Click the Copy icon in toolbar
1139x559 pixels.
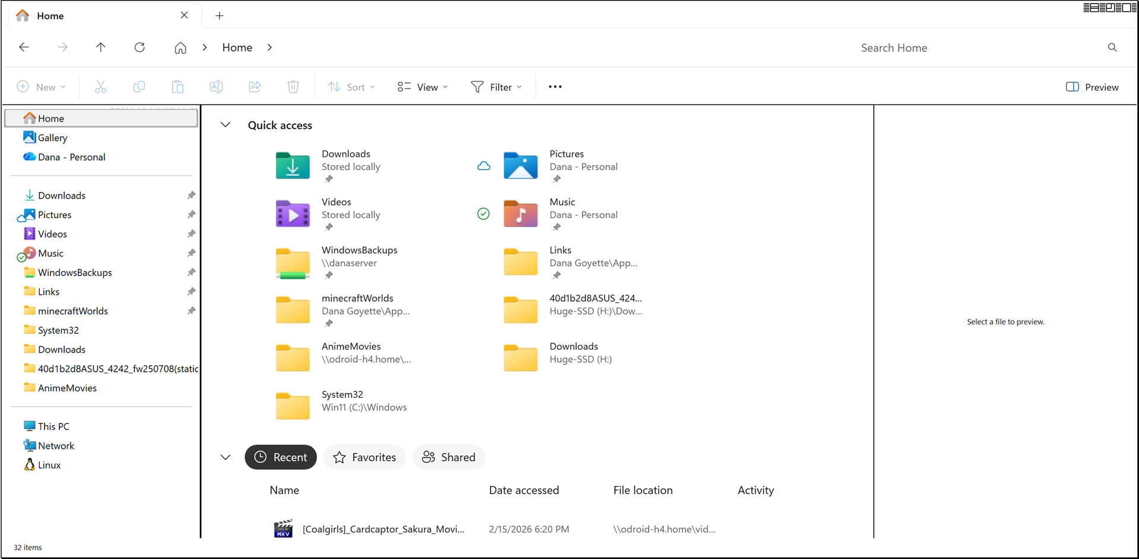click(x=139, y=87)
